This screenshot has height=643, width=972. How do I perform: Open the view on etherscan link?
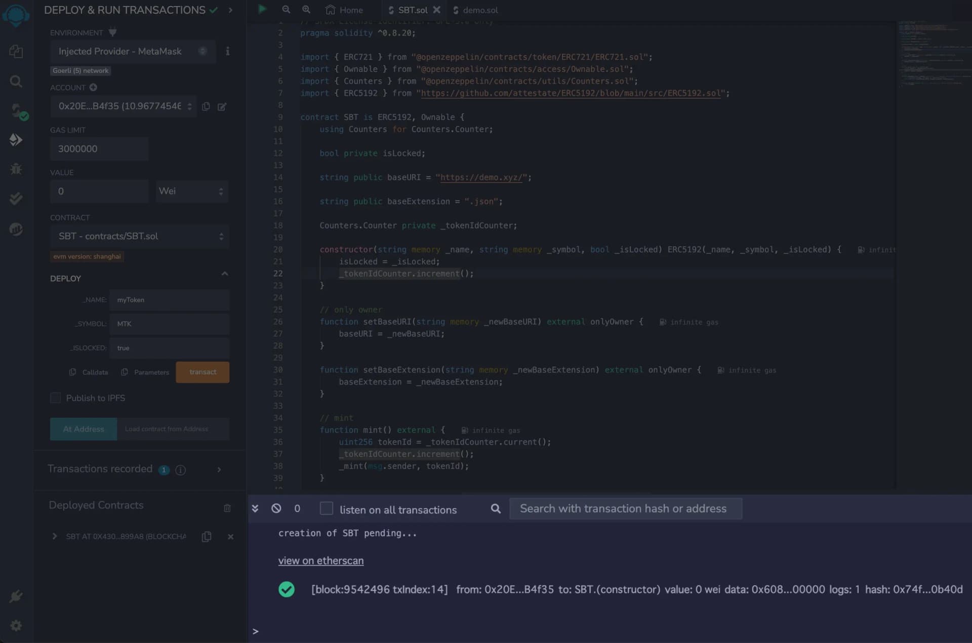click(320, 561)
